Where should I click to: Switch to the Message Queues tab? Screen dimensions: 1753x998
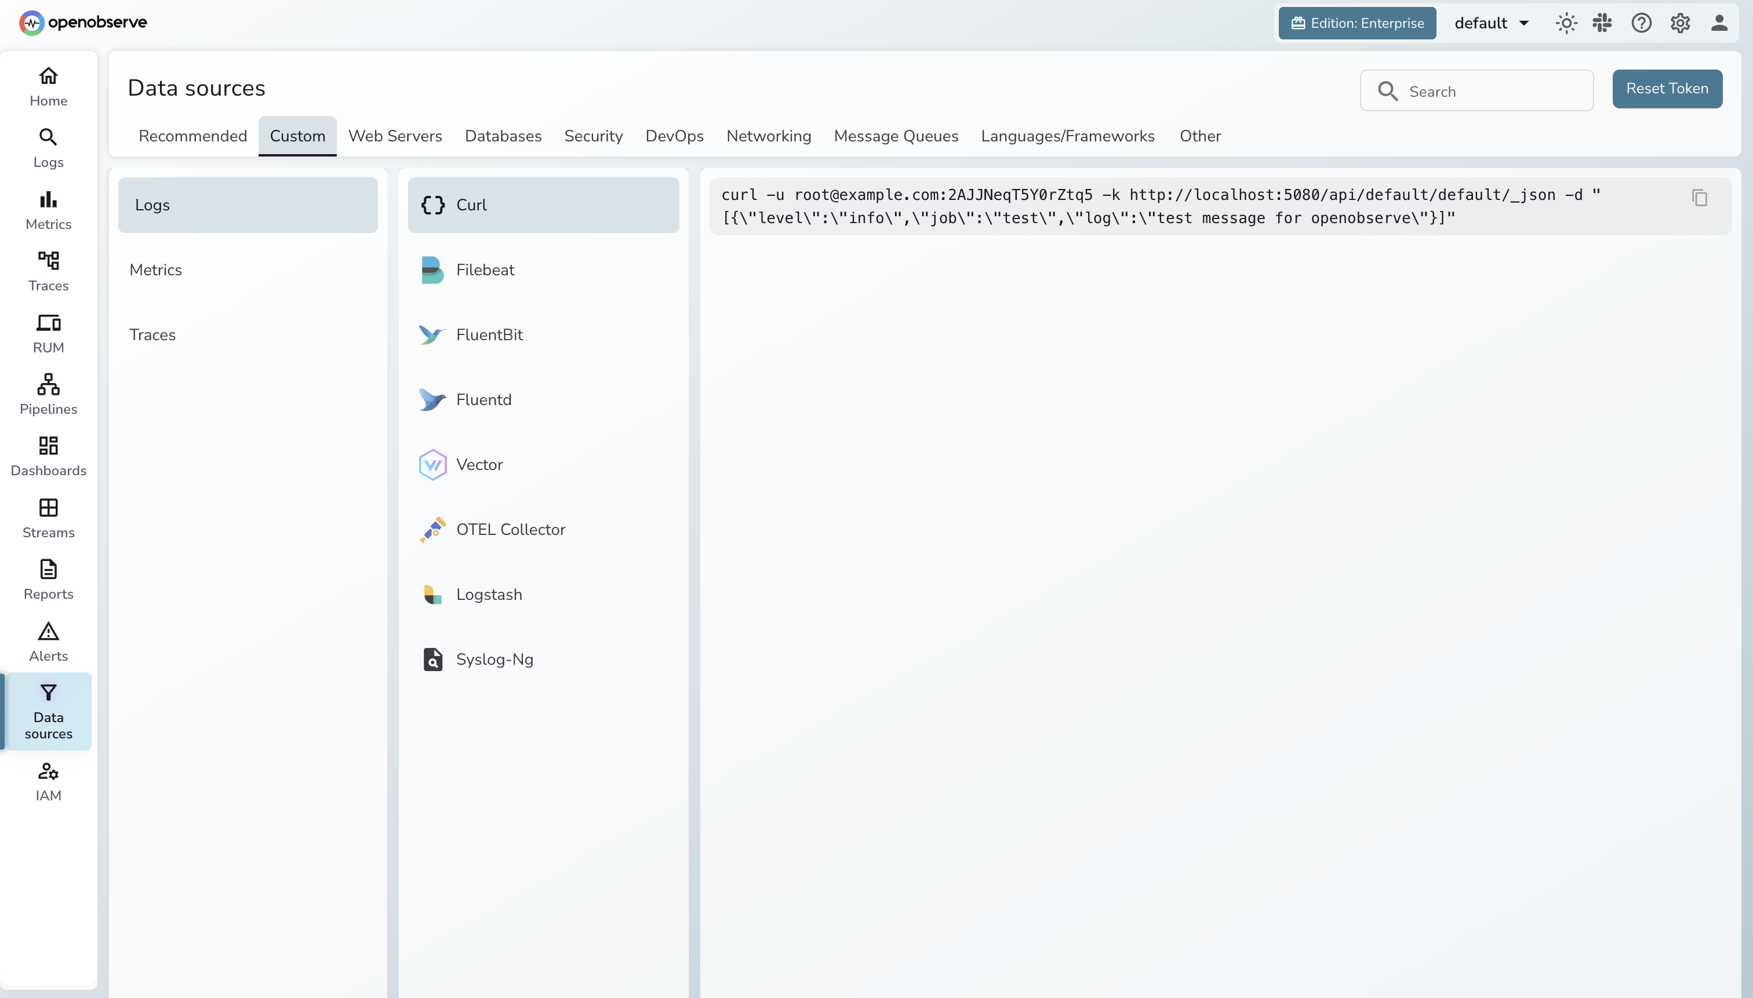pos(896,136)
